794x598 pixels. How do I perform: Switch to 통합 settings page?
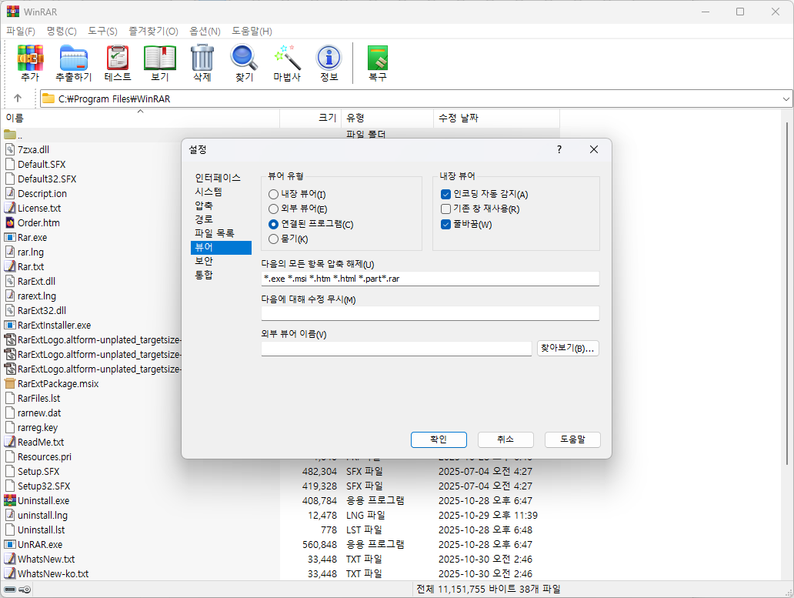coord(204,275)
